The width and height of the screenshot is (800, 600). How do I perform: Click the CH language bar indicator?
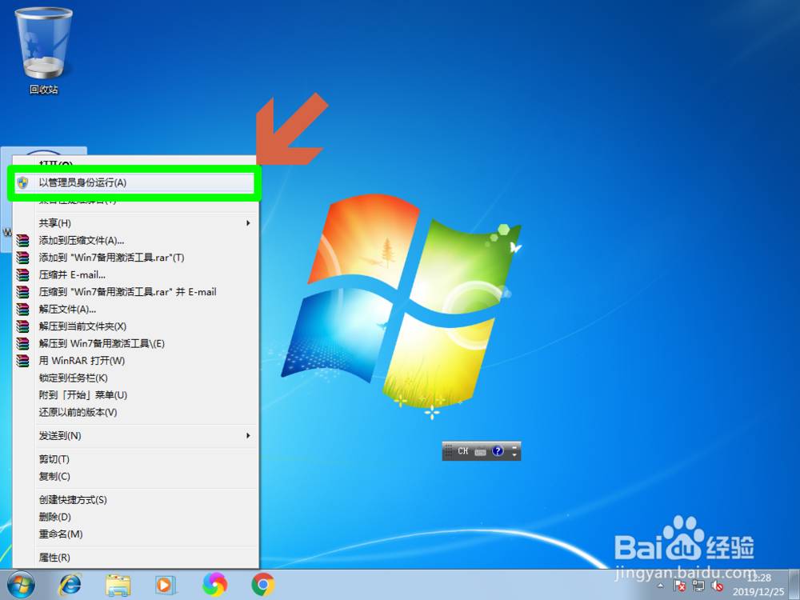click(462, 451)
